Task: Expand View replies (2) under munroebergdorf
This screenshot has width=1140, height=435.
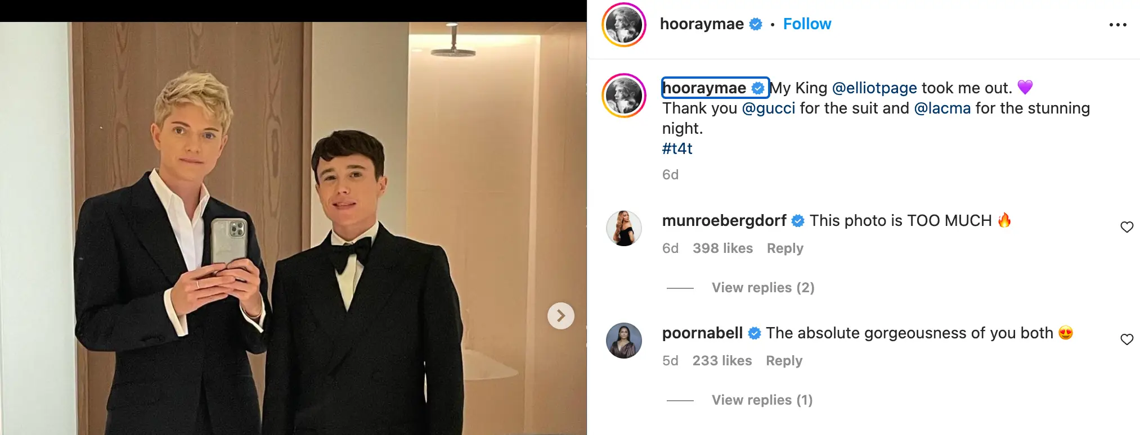Action: click(x=762, y=288)
